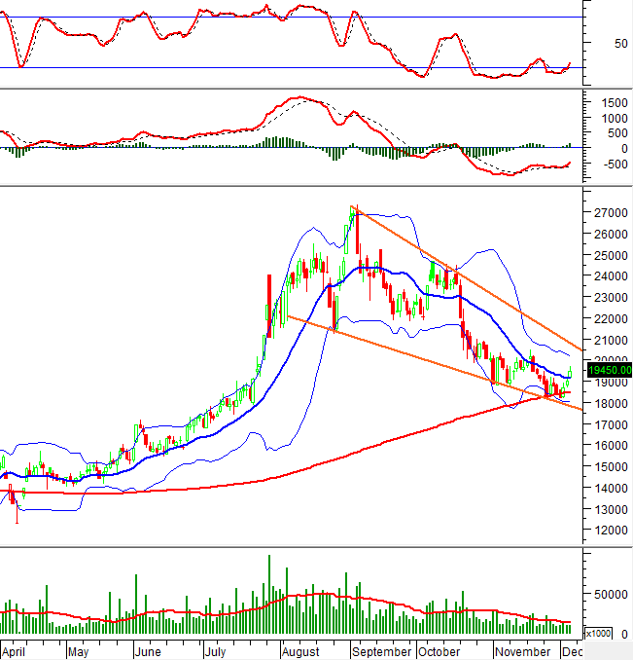Click the 27000 price axis label
This screenshot has height=660, width=633.
tap(612, 213)
